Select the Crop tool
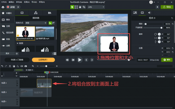Image resolution: width=175 pixels, height=109 pixels. click(84, 7)
